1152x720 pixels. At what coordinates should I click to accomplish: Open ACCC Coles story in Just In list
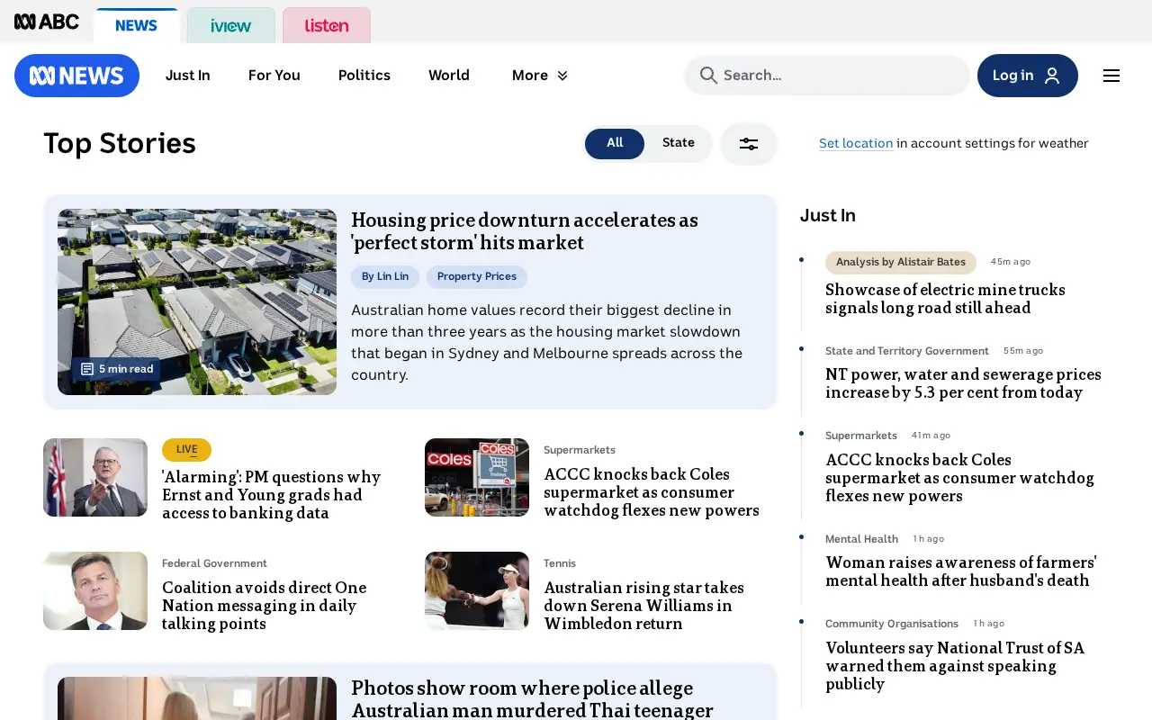[959, 478]
